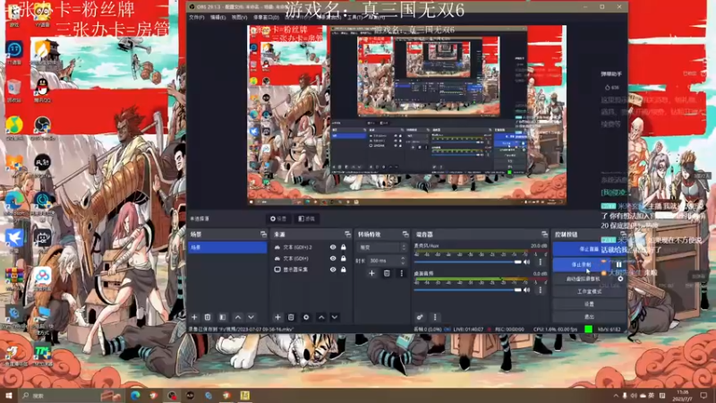This screenshot has height=403, width=716.
Task: Float the 来源 dock with its window icon
Action: [348, 234]
